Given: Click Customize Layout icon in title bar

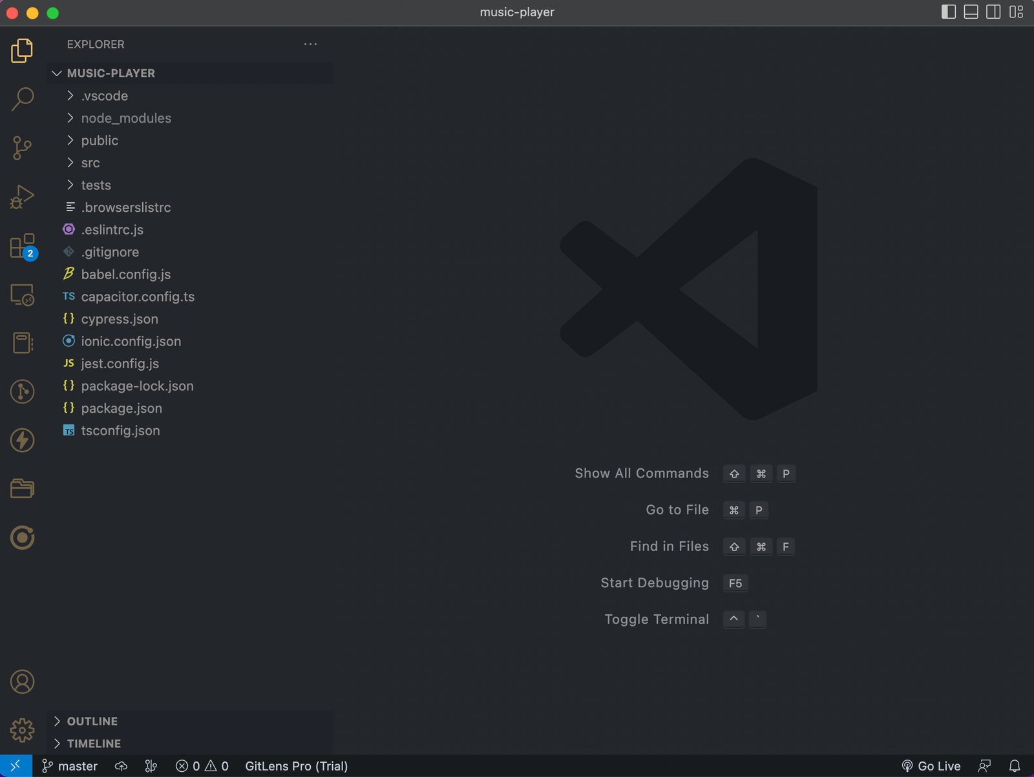Looking at the screenshot, I should click(1017, 12).
